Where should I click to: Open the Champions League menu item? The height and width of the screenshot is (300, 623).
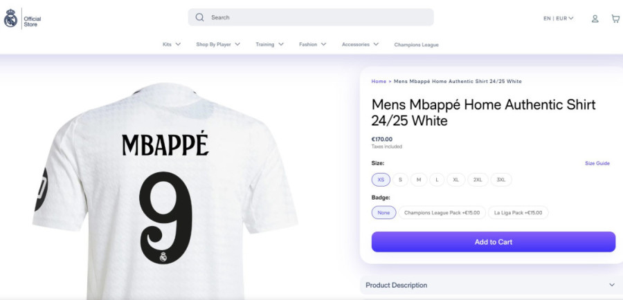click(x=417, y=45)
